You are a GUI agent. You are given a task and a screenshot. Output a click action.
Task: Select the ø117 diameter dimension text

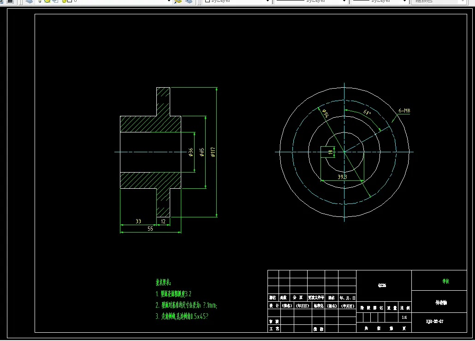(x=213, y=152)
